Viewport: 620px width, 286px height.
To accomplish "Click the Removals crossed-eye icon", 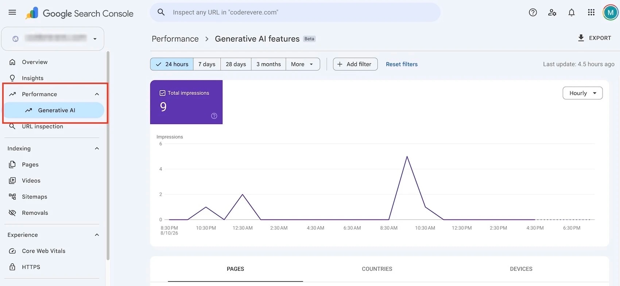I will click(12, 213).
